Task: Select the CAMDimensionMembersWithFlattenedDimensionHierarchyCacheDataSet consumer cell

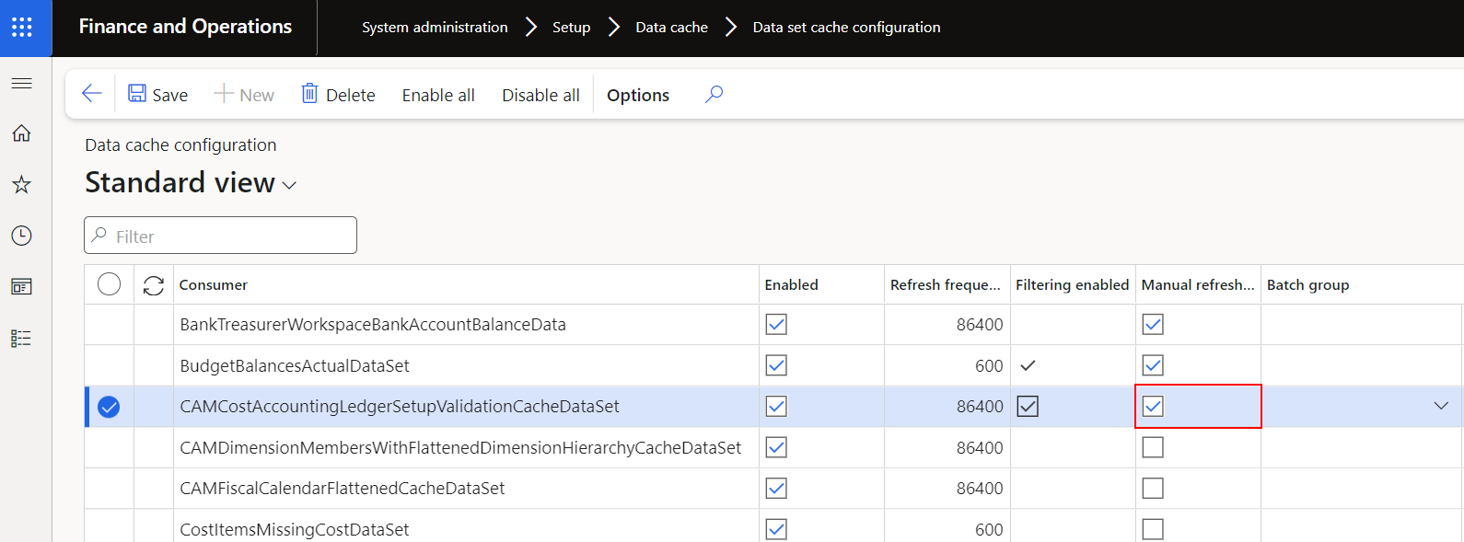Action: [x=466, y=447]
